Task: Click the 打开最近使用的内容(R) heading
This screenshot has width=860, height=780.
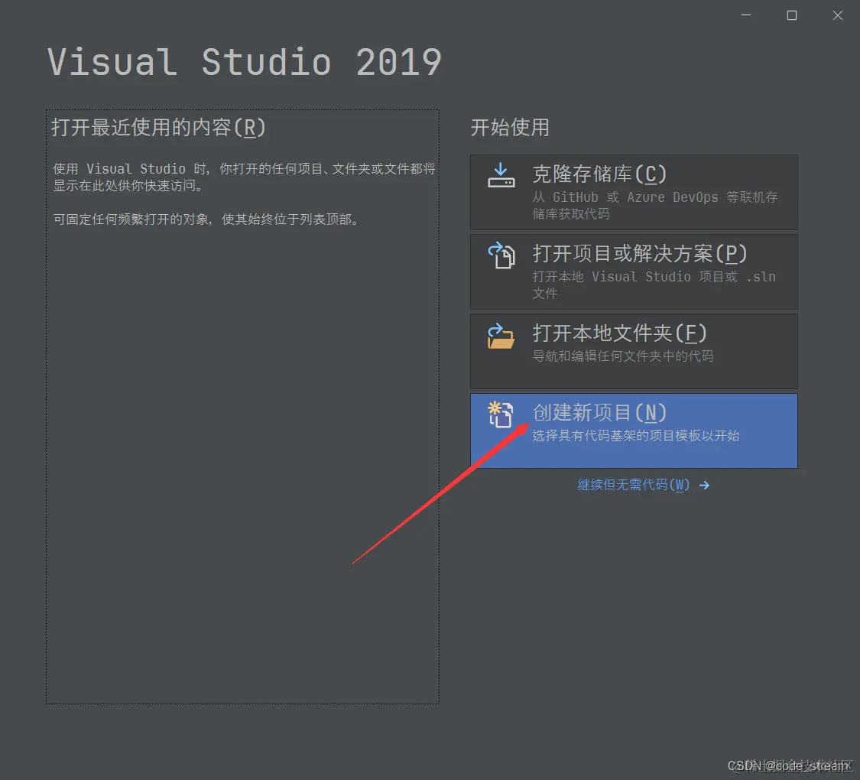Action: [158, 128]
